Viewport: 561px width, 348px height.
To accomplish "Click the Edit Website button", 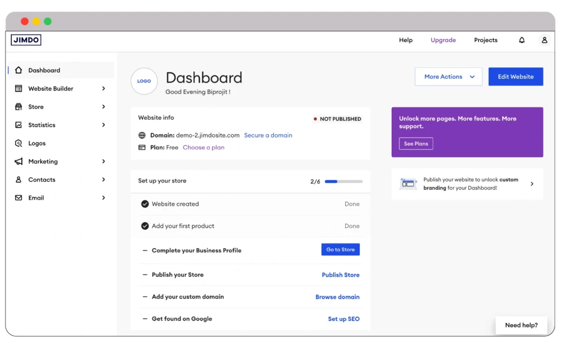I will 515,76.
